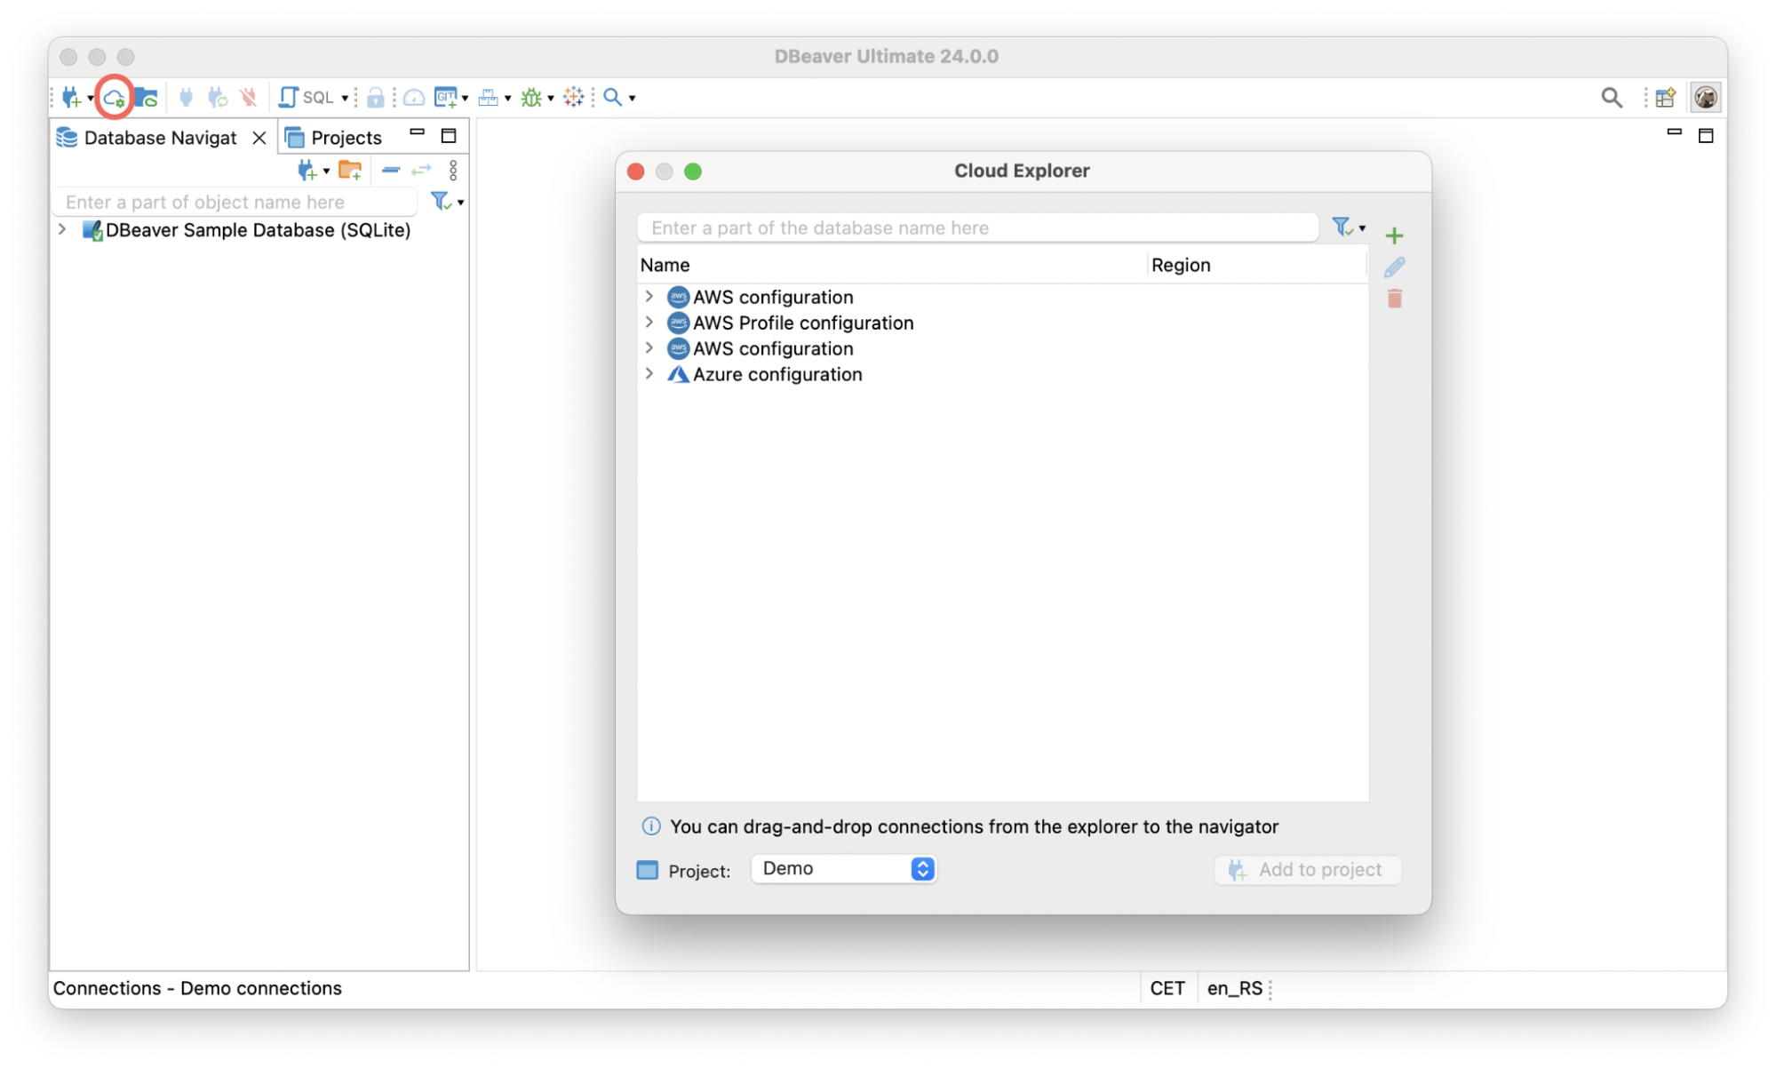Image resolution: width=1776 pixels, height=1069 pixels.
Task: Toggle the filter icon in Cloud Explorer
Action: pos(1342,227)
